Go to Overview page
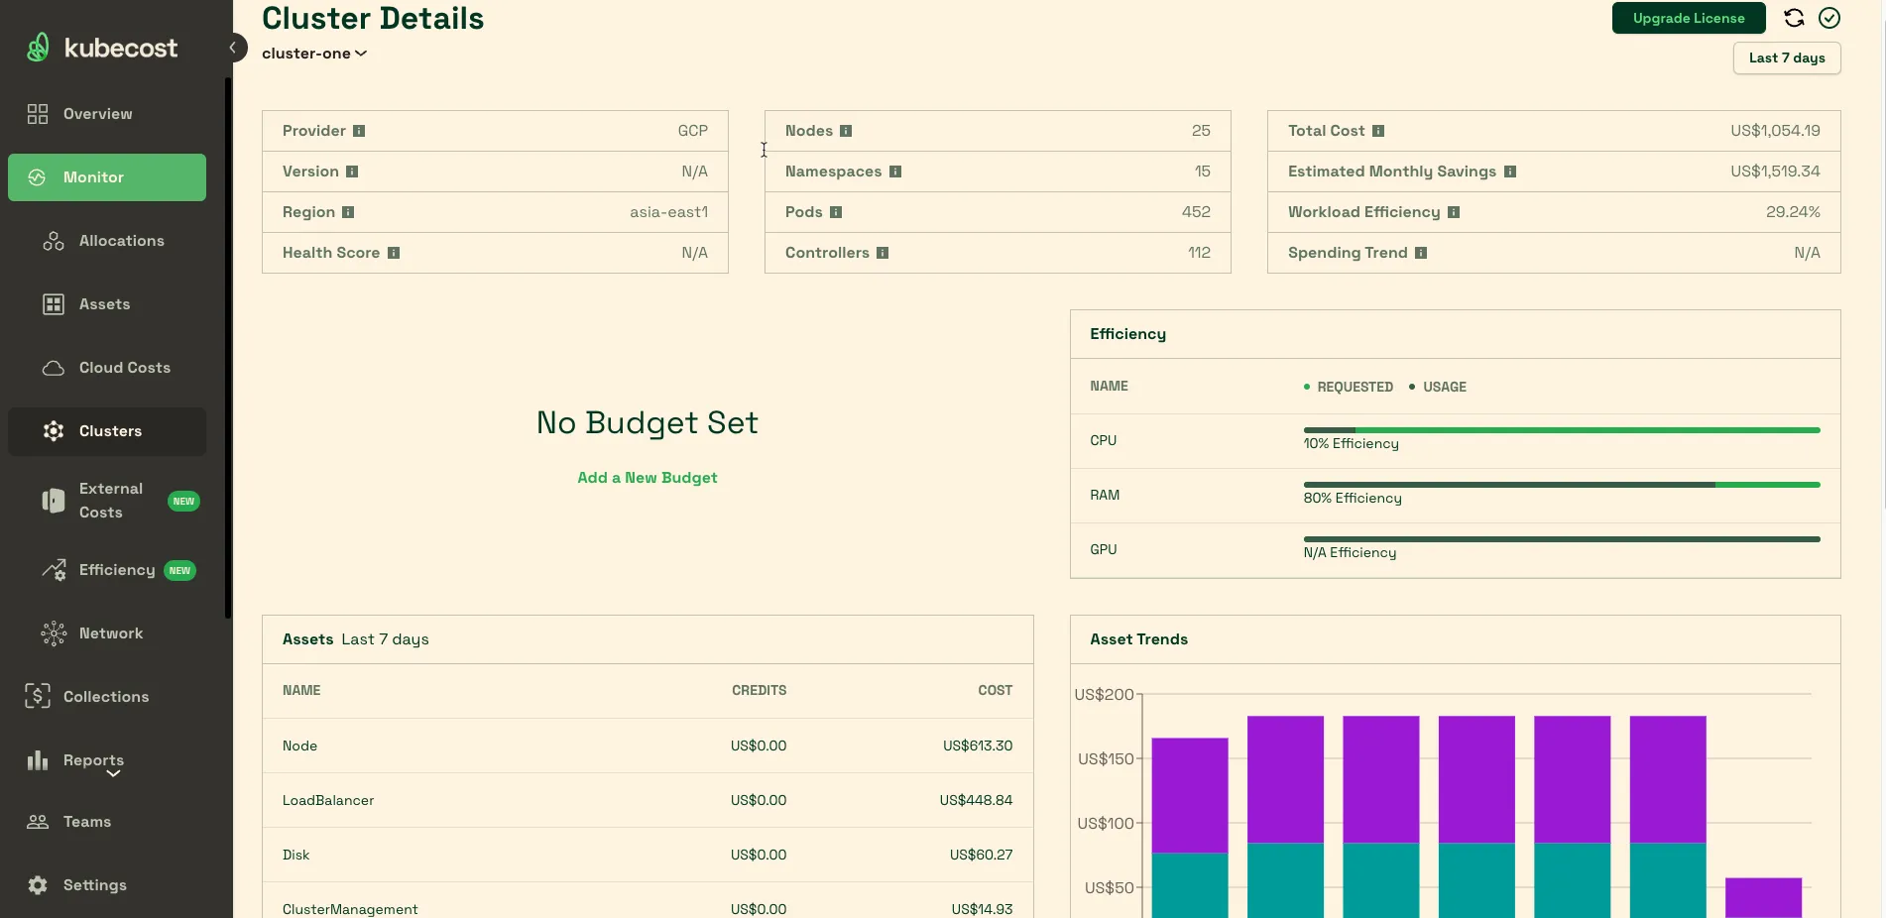This screenshot has height=918, width=1886. [107, 114]
